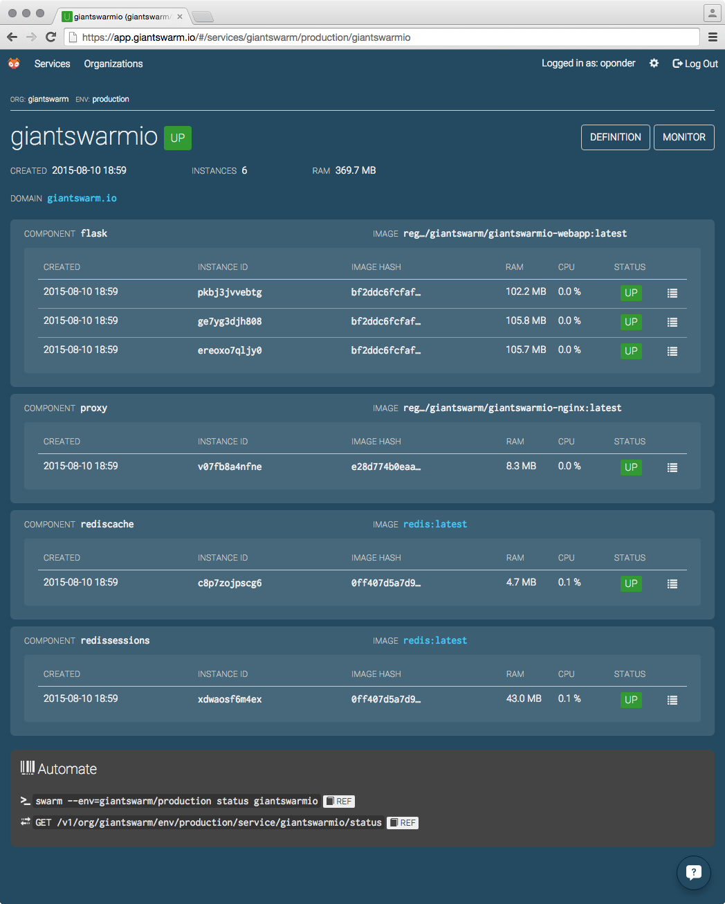Click instance ID ge7yg3djh808

pos(230,321)
